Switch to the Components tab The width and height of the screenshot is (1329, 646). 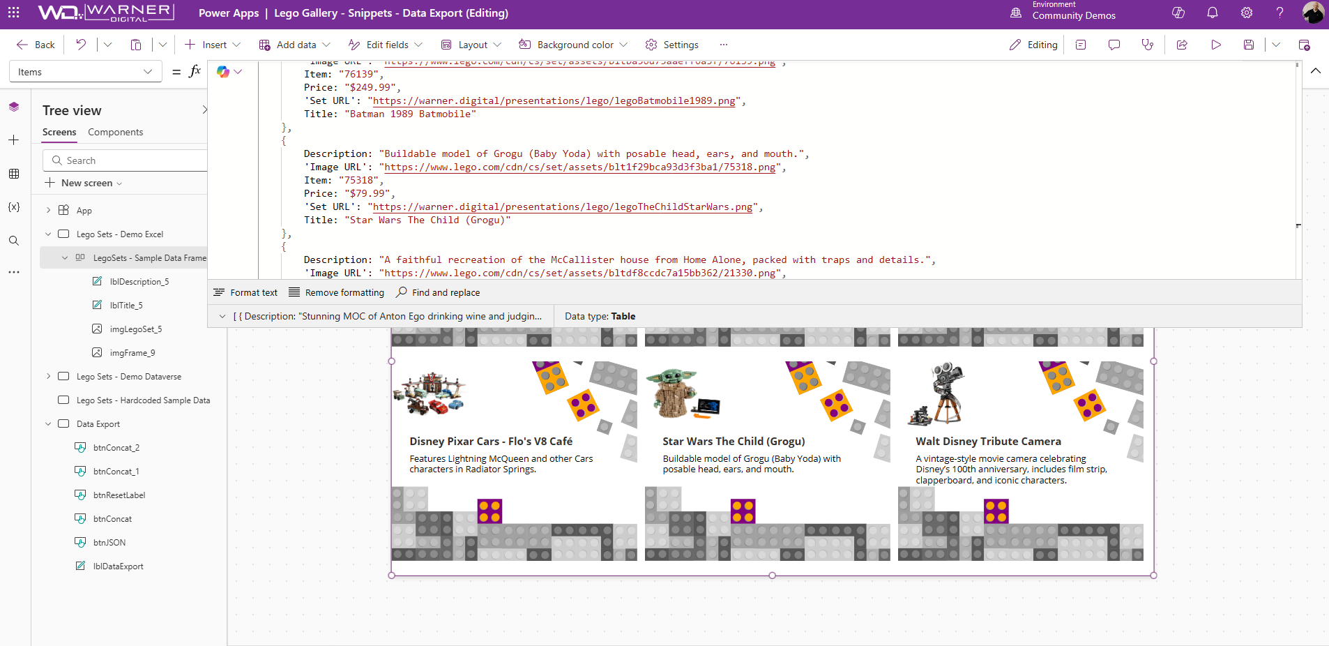coord(116,132)
